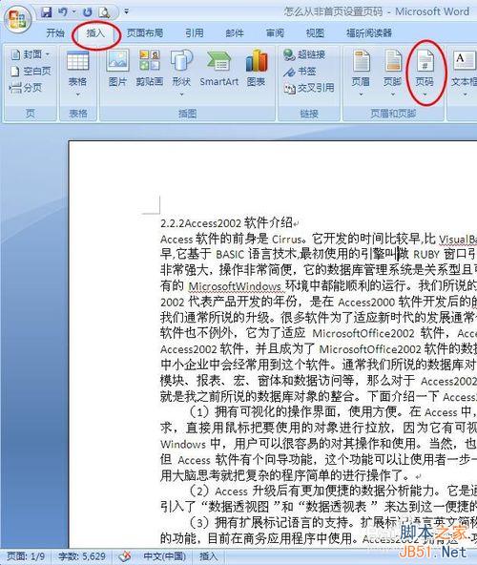
Task: Open the 页脚 footer gallery
Action: click(x=393, y=73)
